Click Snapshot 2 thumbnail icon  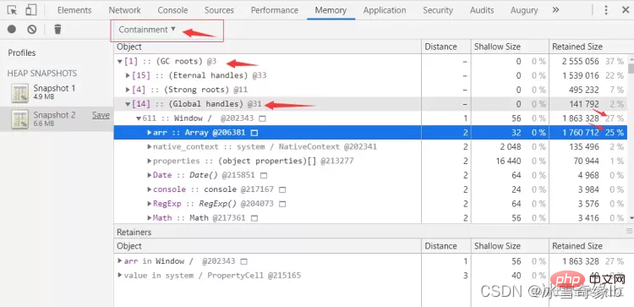(19, 119)
